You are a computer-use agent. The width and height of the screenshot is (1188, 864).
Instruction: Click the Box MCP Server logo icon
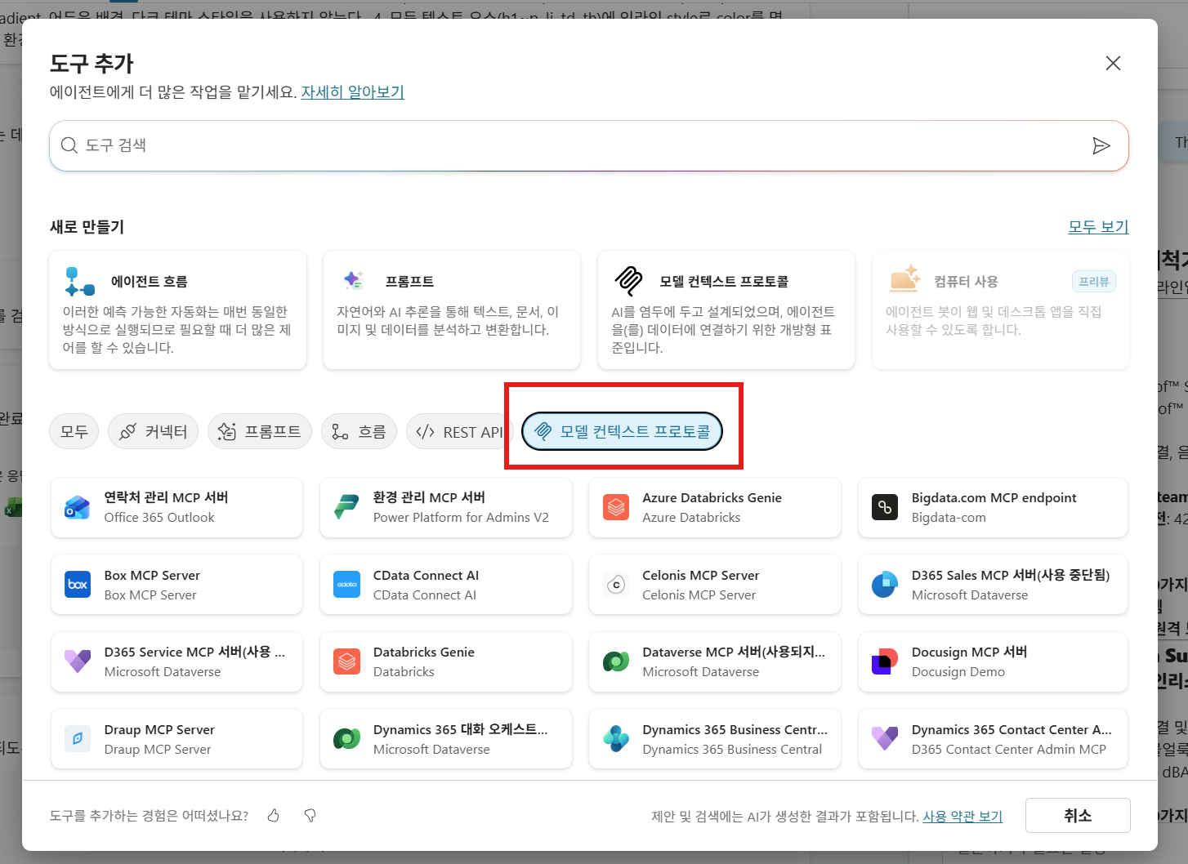[78, 585]
